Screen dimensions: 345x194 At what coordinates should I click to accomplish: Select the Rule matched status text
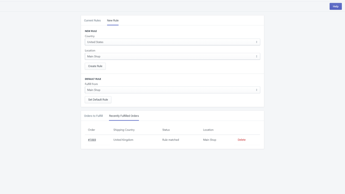(170, 140)
